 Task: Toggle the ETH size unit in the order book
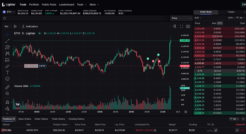[x=220, y=23]
